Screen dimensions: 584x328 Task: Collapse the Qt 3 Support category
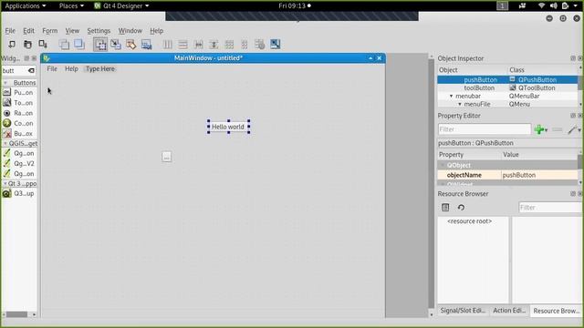[5, 184]
